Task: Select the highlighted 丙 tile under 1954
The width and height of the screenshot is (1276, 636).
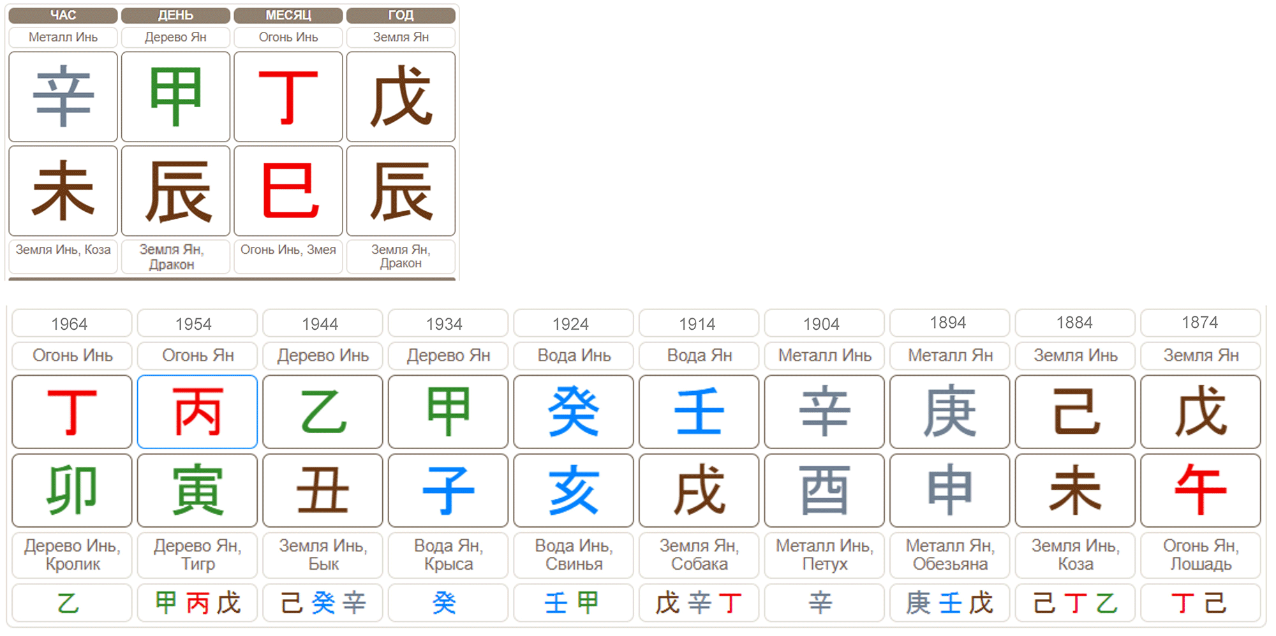Action: 197,412
